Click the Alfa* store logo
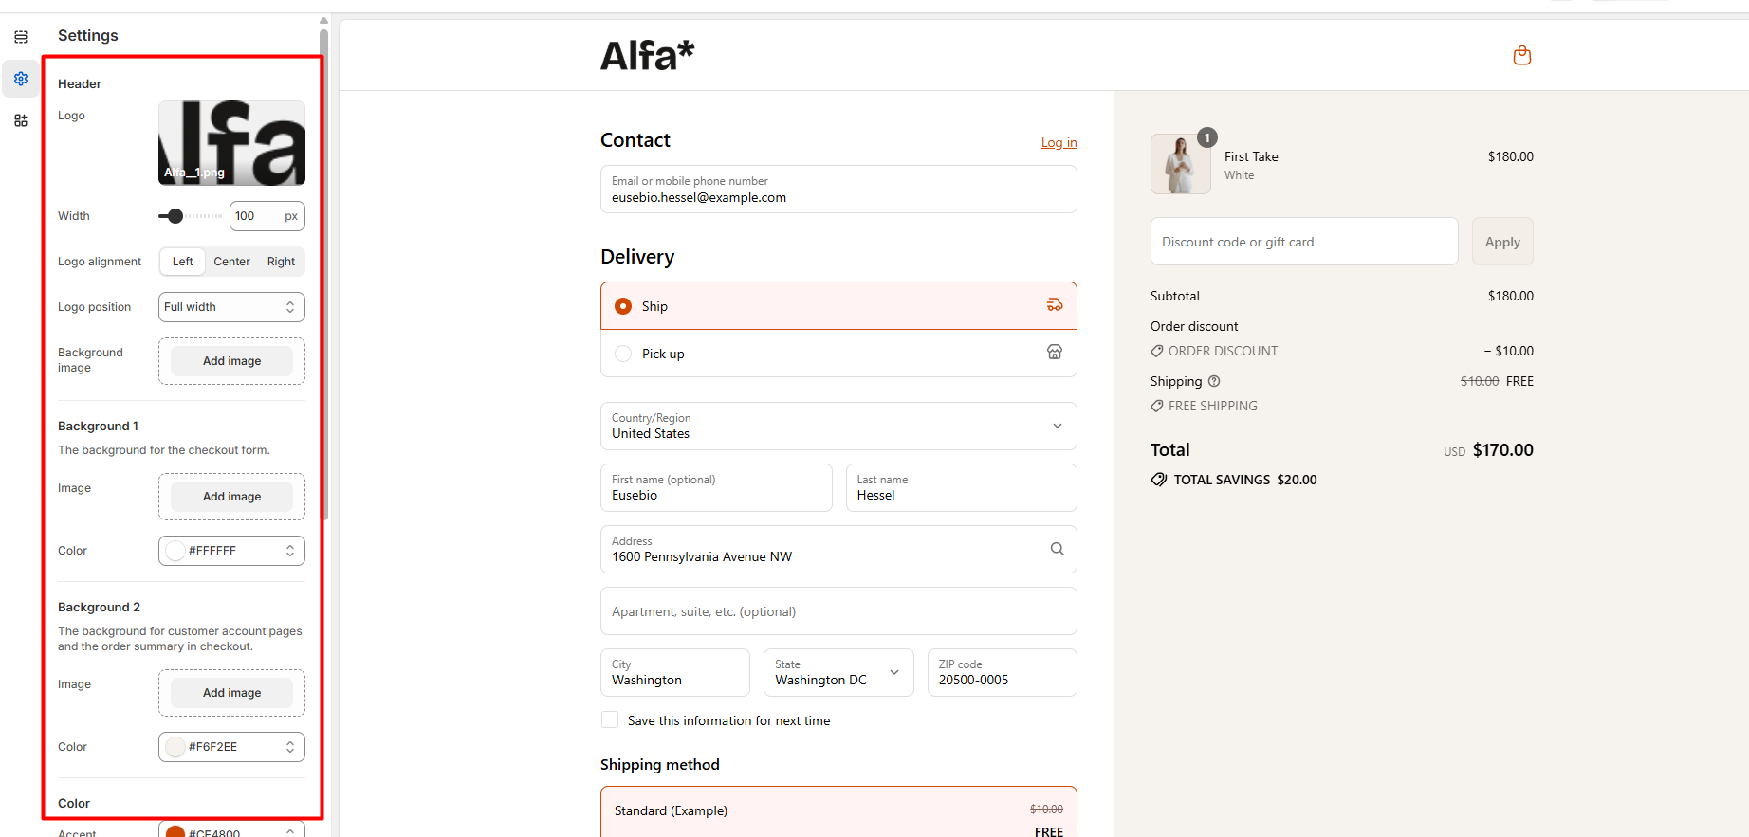 tap(648, 56)
